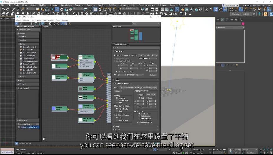Open Render Setup teapot icon
This screenshot has width=273, height=155.
click(182, 9)
